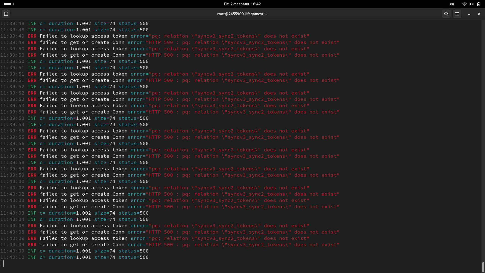Switch the keyboard layout indicator en
This screenshot has height=273, width=485.
click(452, 4)
